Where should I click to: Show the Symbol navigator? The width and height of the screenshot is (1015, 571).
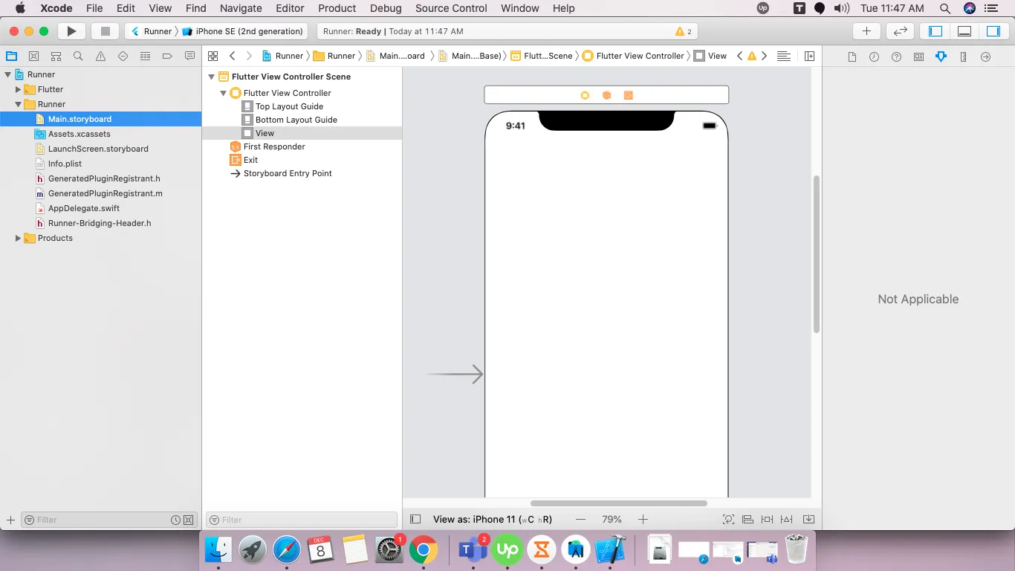[x=56, y=56]
